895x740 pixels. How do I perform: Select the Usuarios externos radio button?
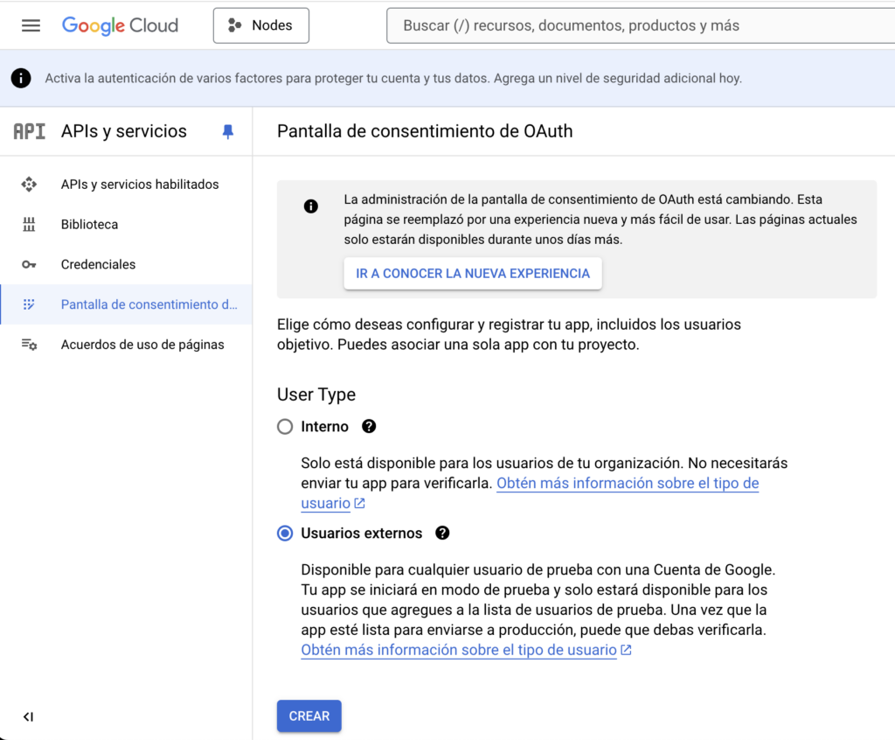(285, 534)
